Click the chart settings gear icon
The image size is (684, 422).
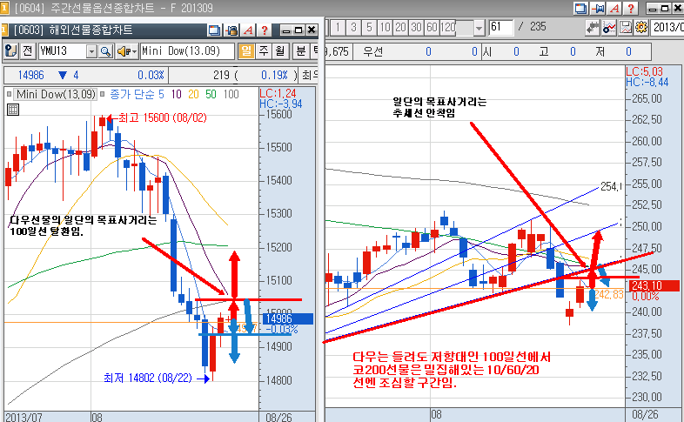pyautogui.click(x=641, y=27)
